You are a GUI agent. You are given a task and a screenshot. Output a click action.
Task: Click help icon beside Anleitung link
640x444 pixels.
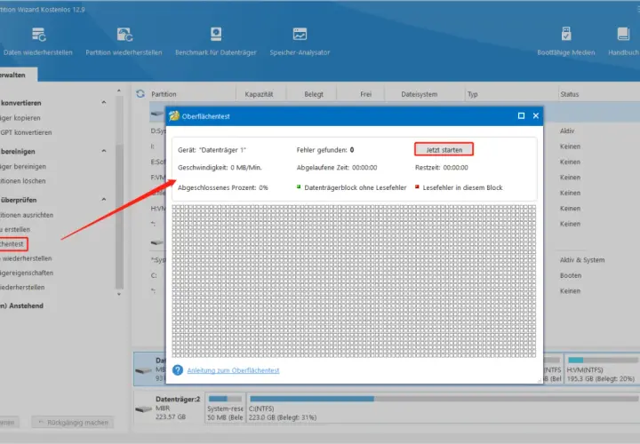tap(178, 370)
